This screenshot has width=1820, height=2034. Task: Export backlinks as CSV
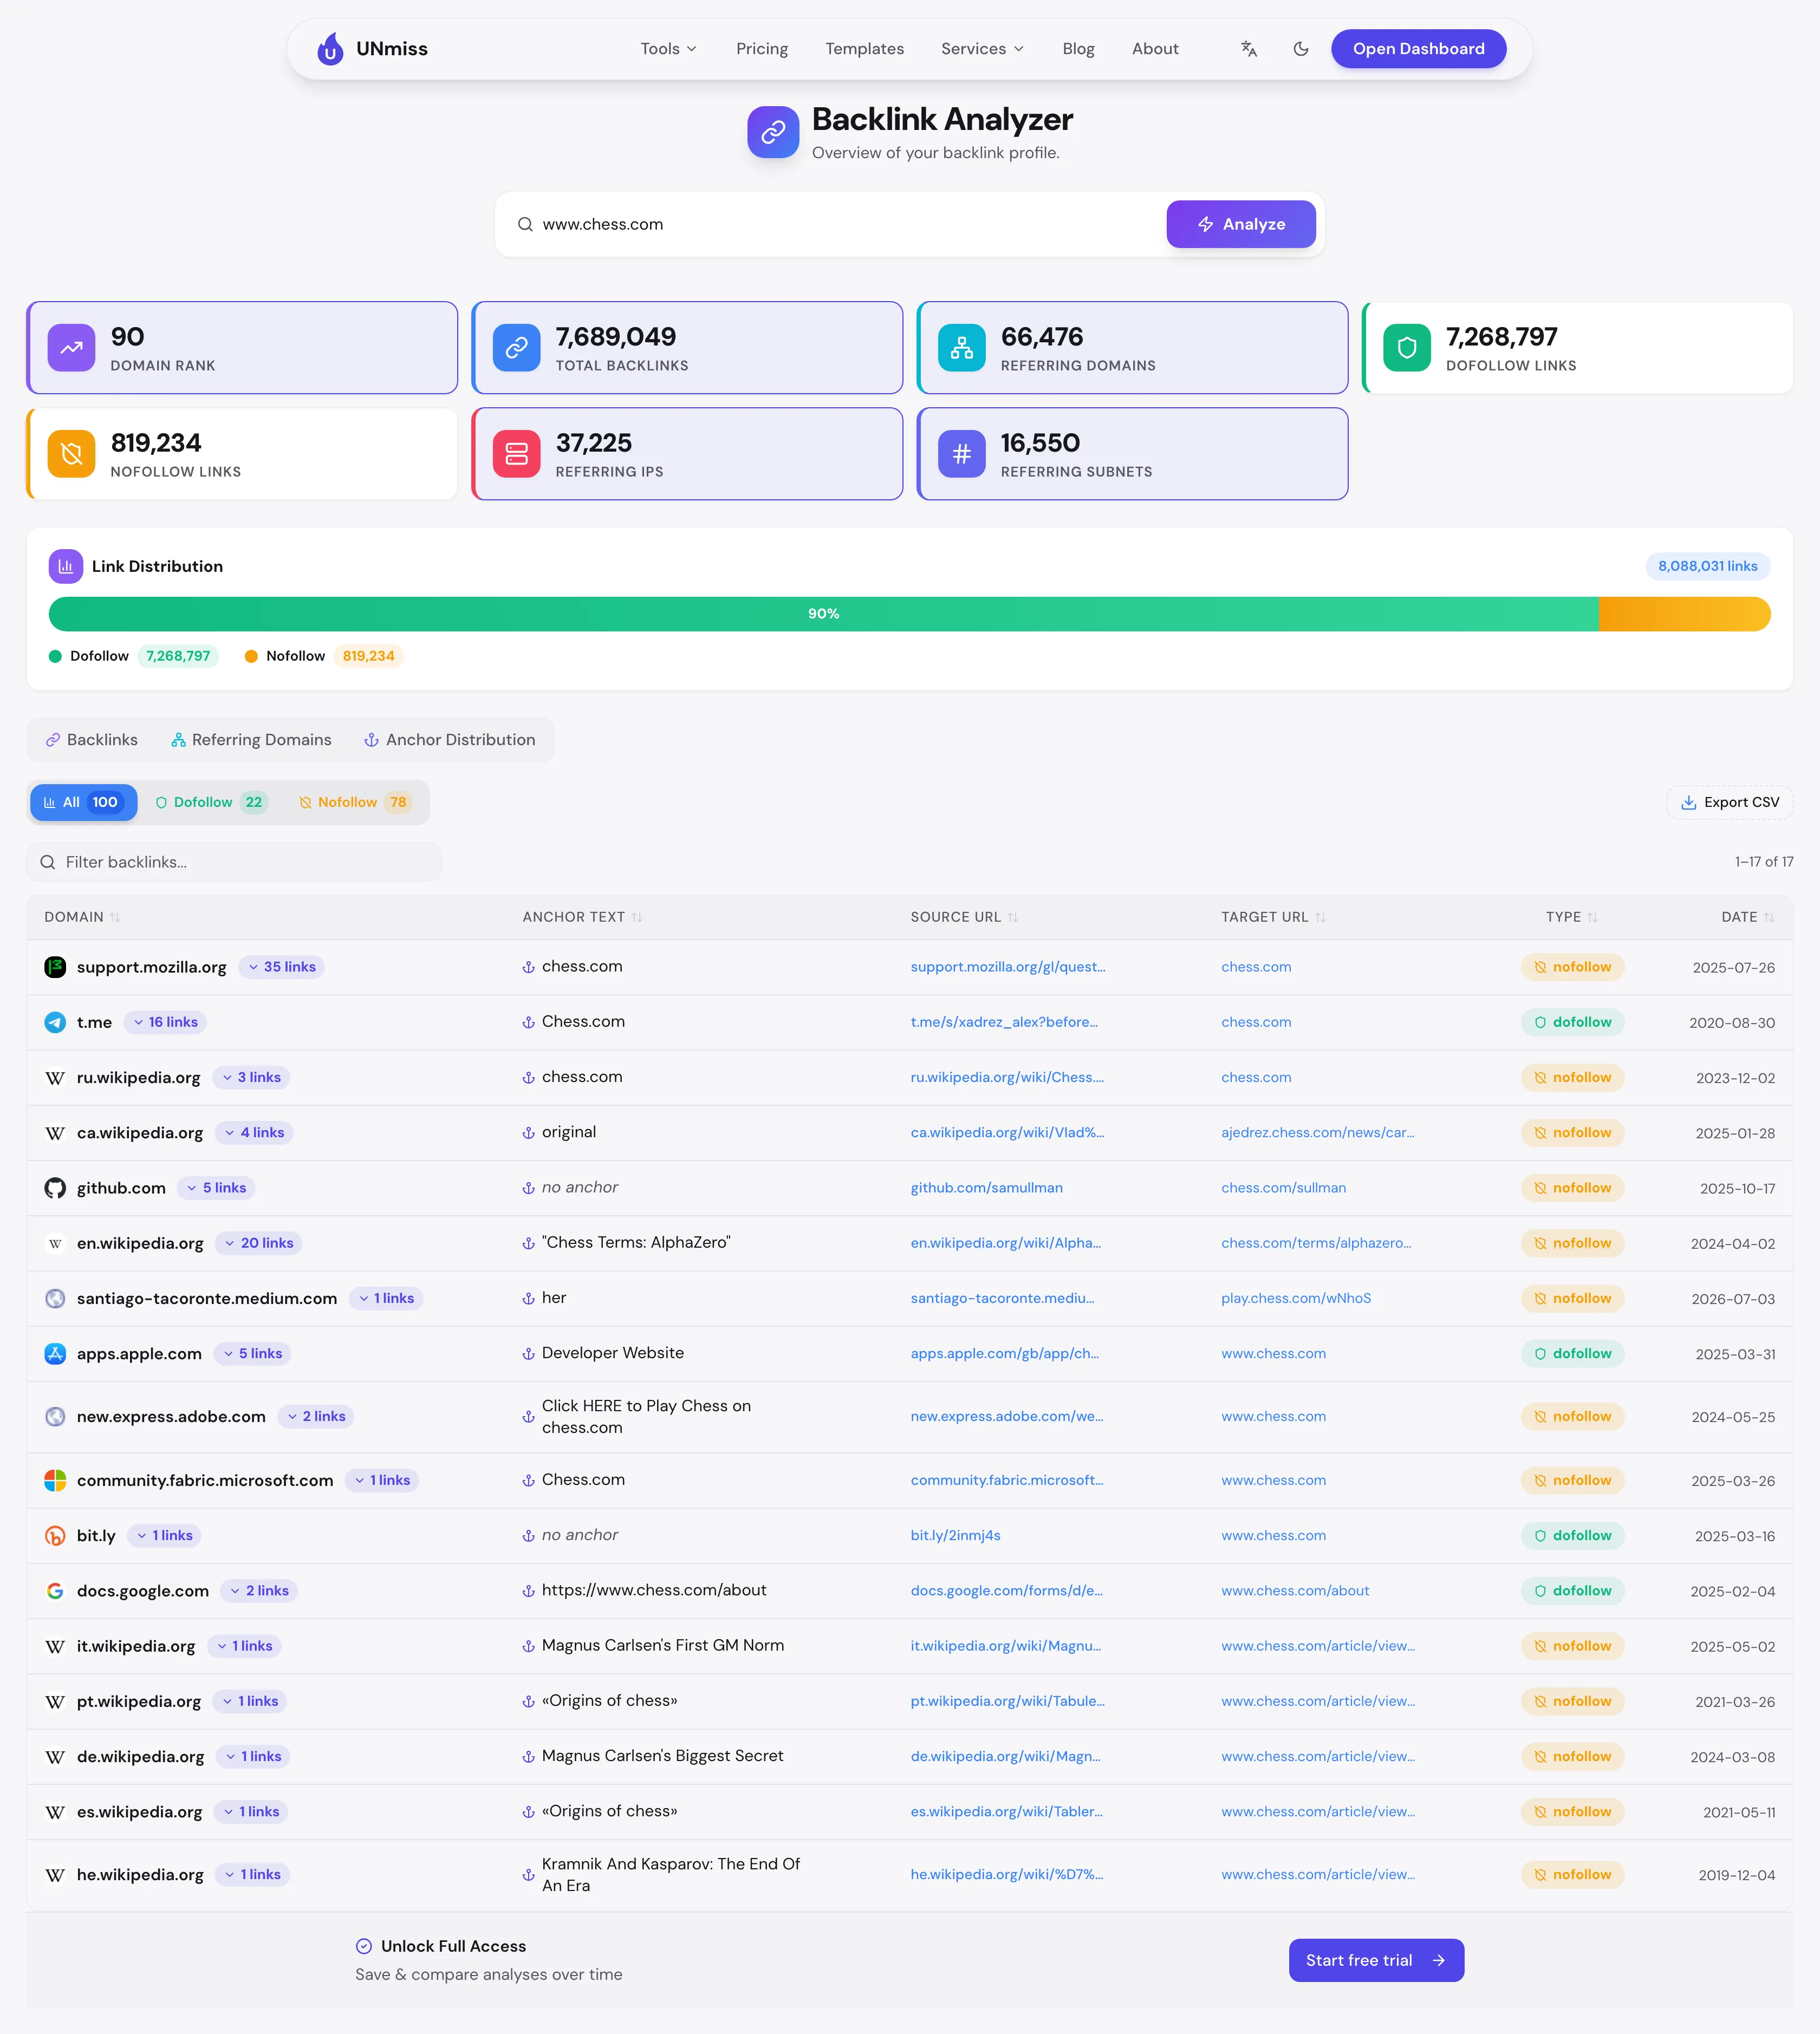(x=1729, y=801)
